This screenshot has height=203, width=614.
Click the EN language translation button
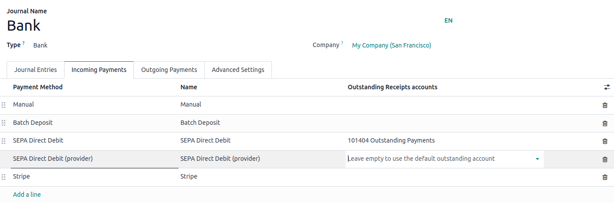tap(448, 20)
